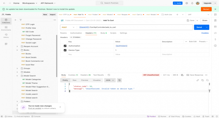Click the plus icon to create new collection

15,20
